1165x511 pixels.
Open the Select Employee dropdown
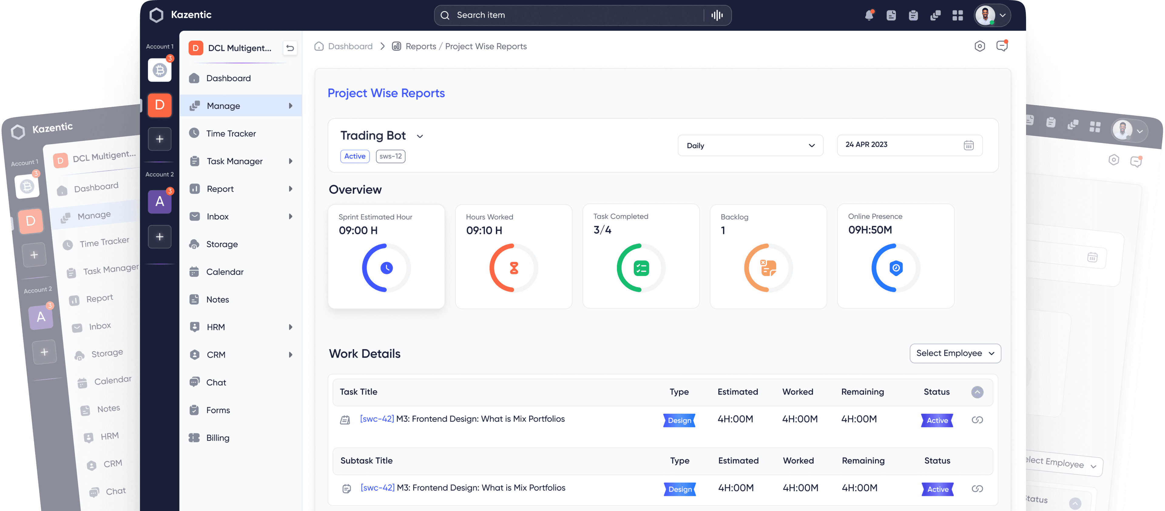955,353
